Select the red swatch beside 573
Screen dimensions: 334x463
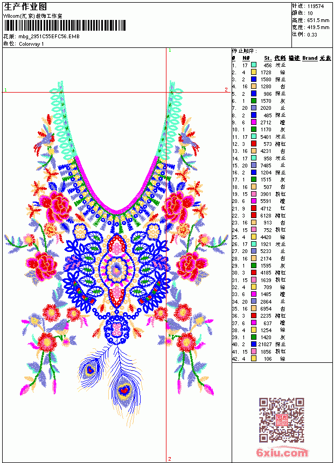(x=254, y=144)
